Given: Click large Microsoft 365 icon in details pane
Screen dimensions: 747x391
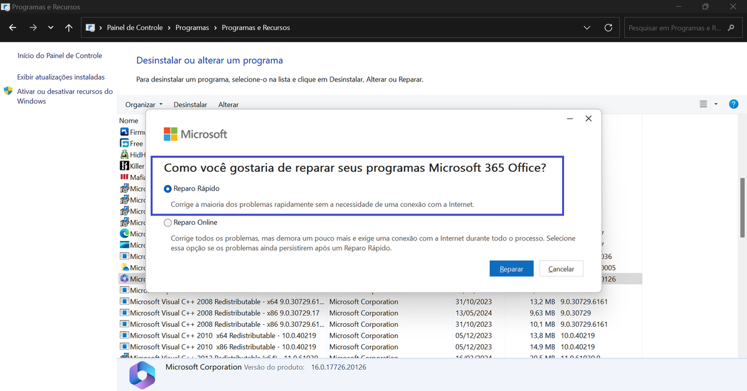Looking at the screenshot, I should (142, 375).
